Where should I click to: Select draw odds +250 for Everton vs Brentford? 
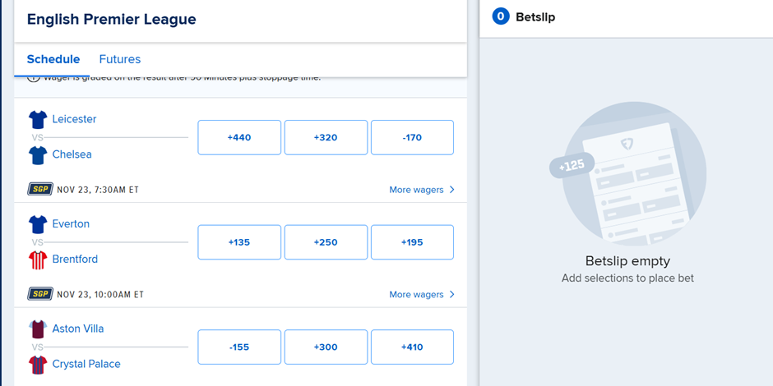[326, 242]
